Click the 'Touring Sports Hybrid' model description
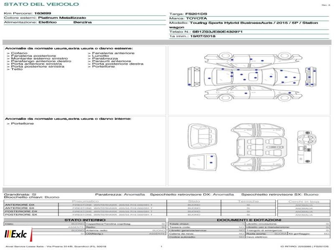 click(x=243, y=25)
